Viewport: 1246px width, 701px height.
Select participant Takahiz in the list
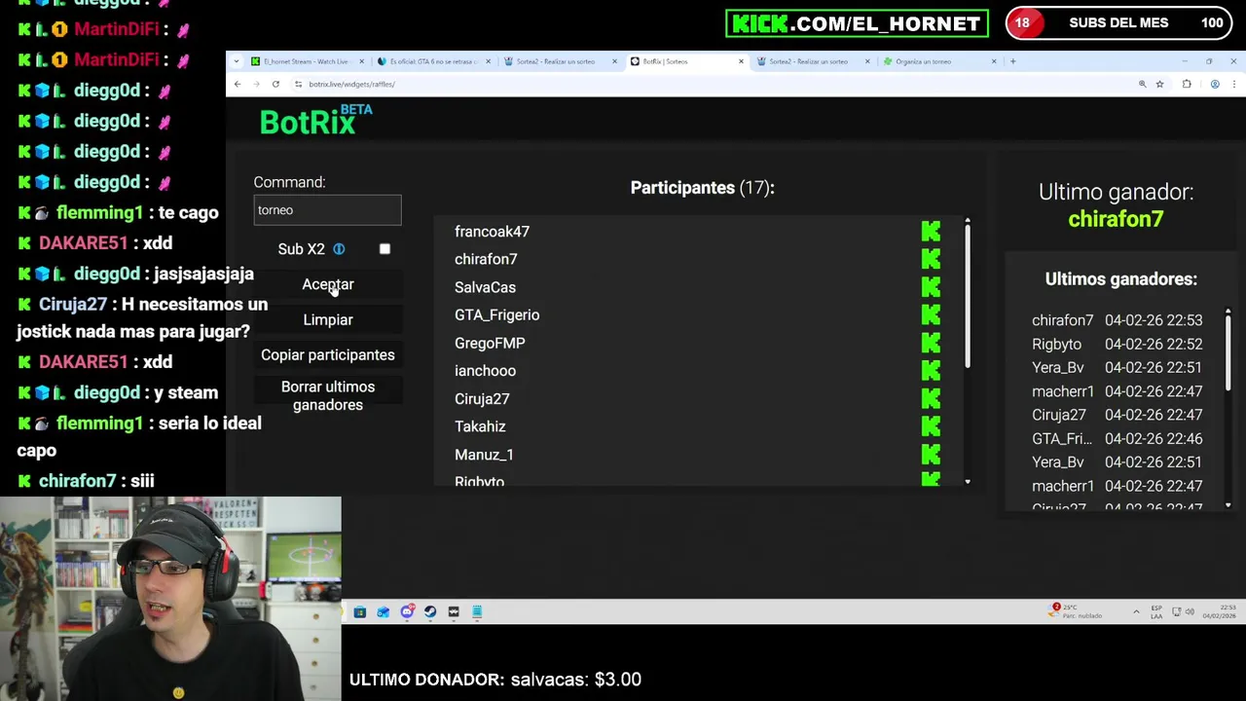click(x=480, y=426)
